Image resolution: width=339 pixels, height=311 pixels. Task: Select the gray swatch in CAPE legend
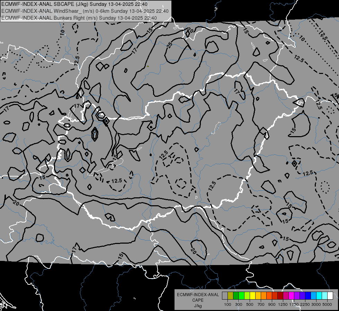225,295
